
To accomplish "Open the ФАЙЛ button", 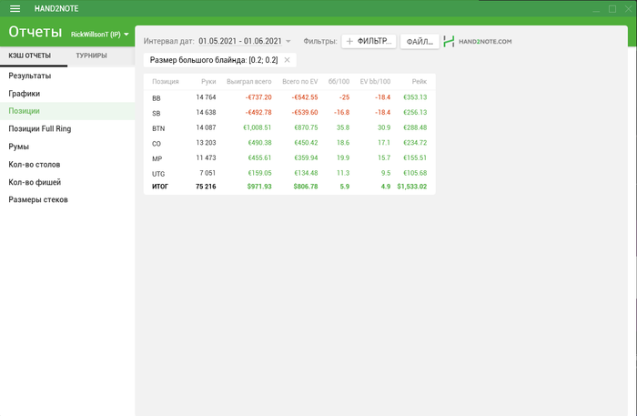I will tap(420, 41).
